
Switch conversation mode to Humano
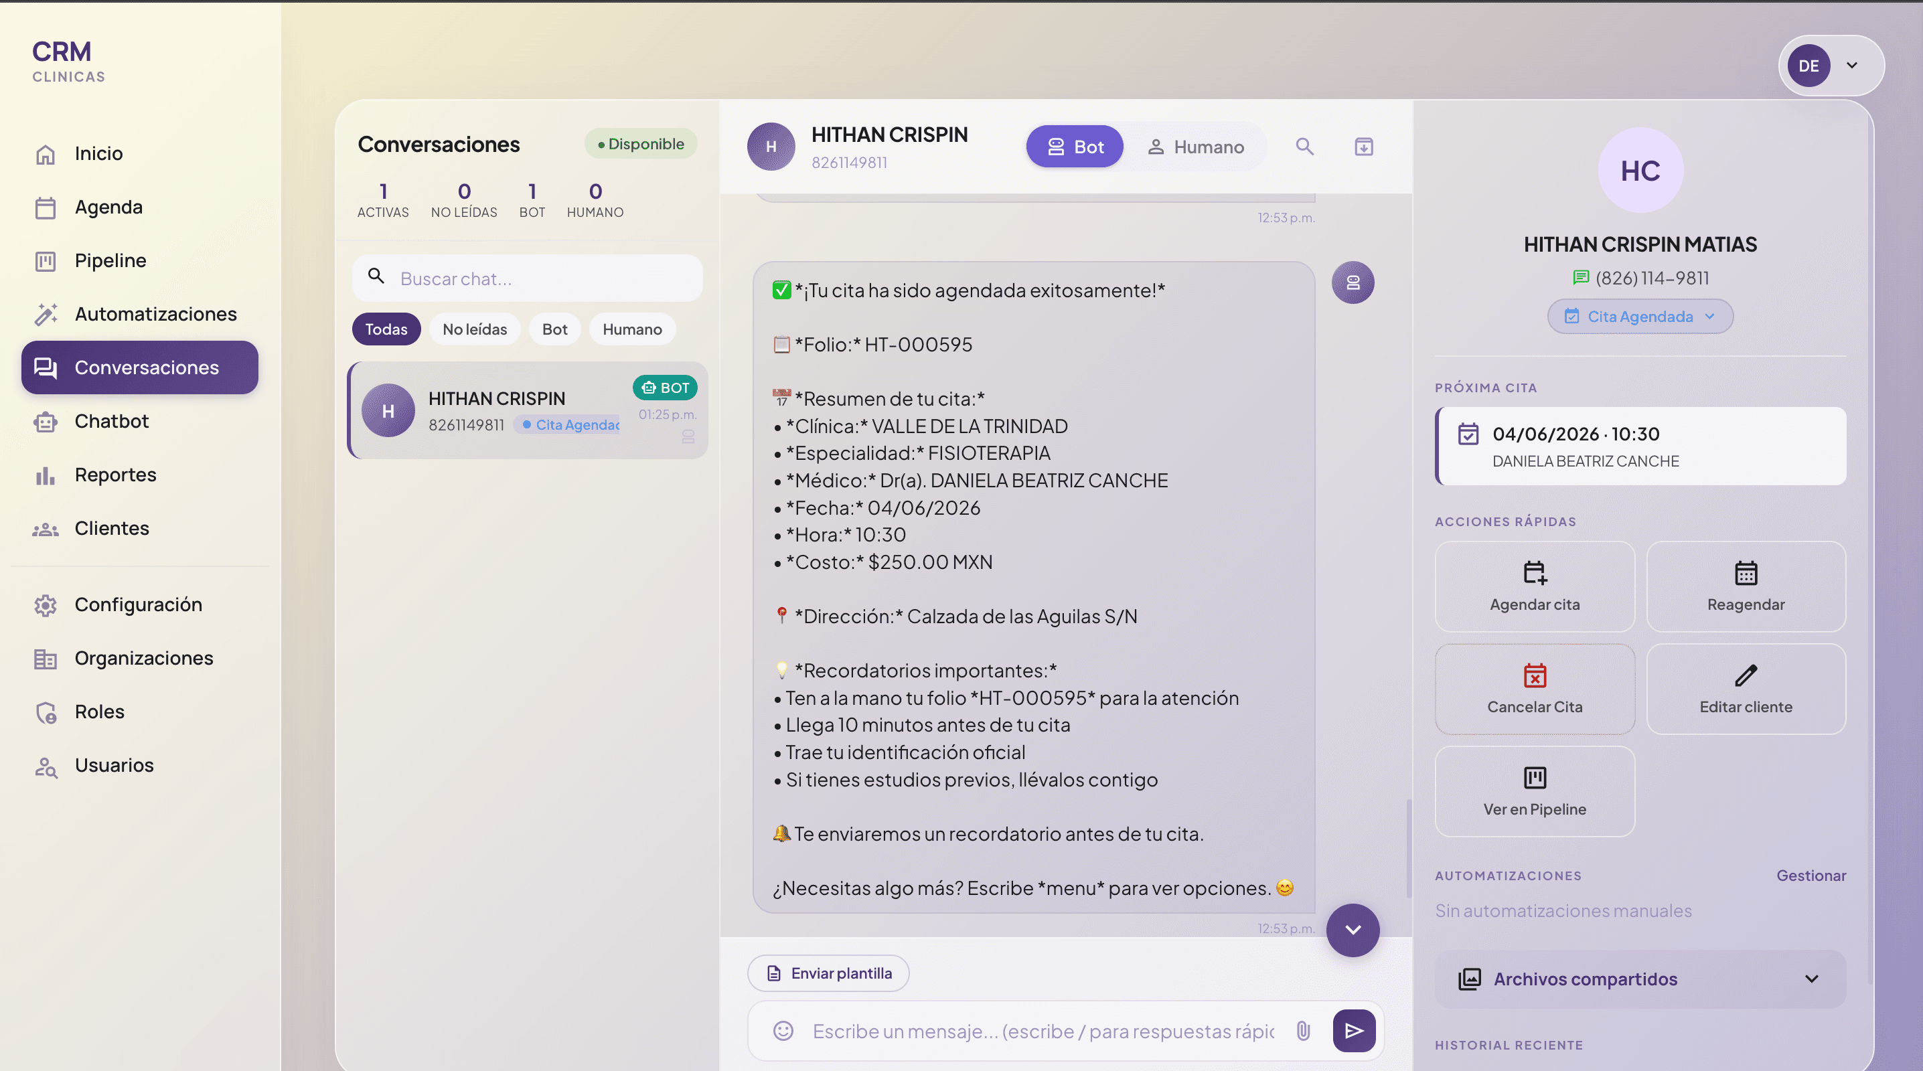(x=1195, y=147)
